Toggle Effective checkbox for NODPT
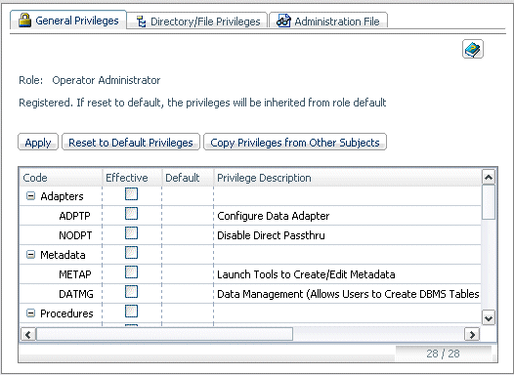Viewport: 514px width, 375px height. 131,233
